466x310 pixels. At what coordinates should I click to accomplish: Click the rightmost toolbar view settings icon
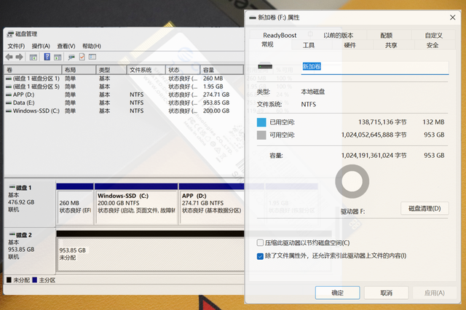click(93, 57)
